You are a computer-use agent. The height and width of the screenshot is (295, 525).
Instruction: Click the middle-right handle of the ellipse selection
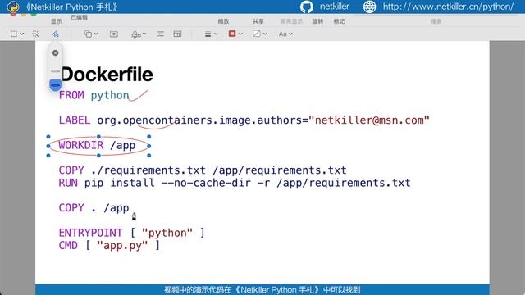[x=149, y=146]
